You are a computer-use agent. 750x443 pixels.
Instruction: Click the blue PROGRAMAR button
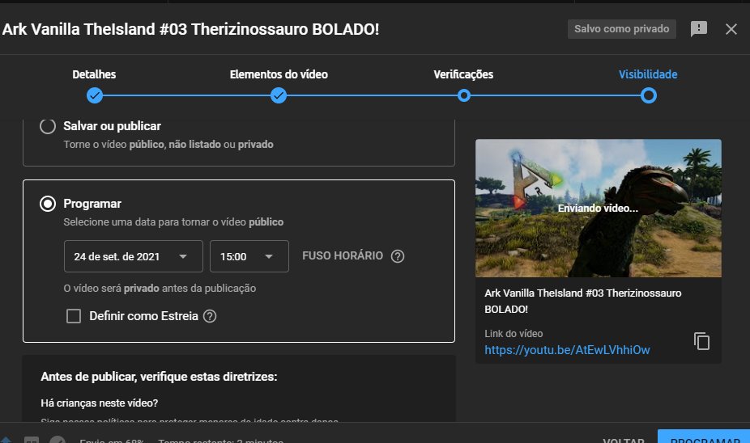pyautogui.click(x=704, y=437)
